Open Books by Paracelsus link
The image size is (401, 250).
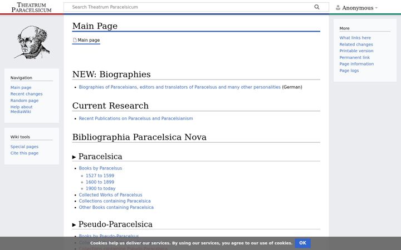tap(100, 168)
